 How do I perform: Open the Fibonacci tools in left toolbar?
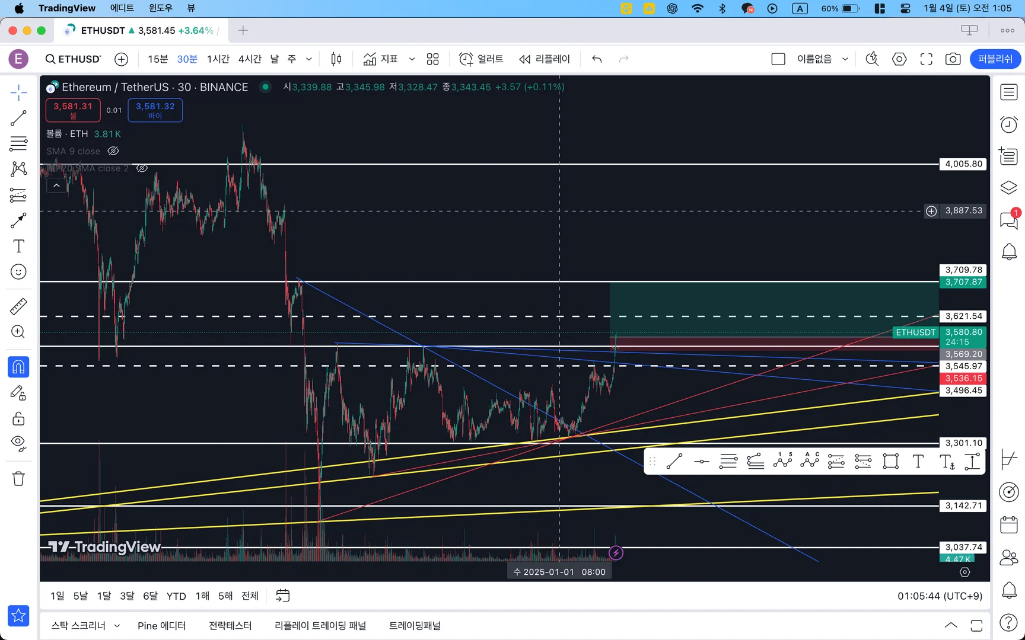point(18,143)
